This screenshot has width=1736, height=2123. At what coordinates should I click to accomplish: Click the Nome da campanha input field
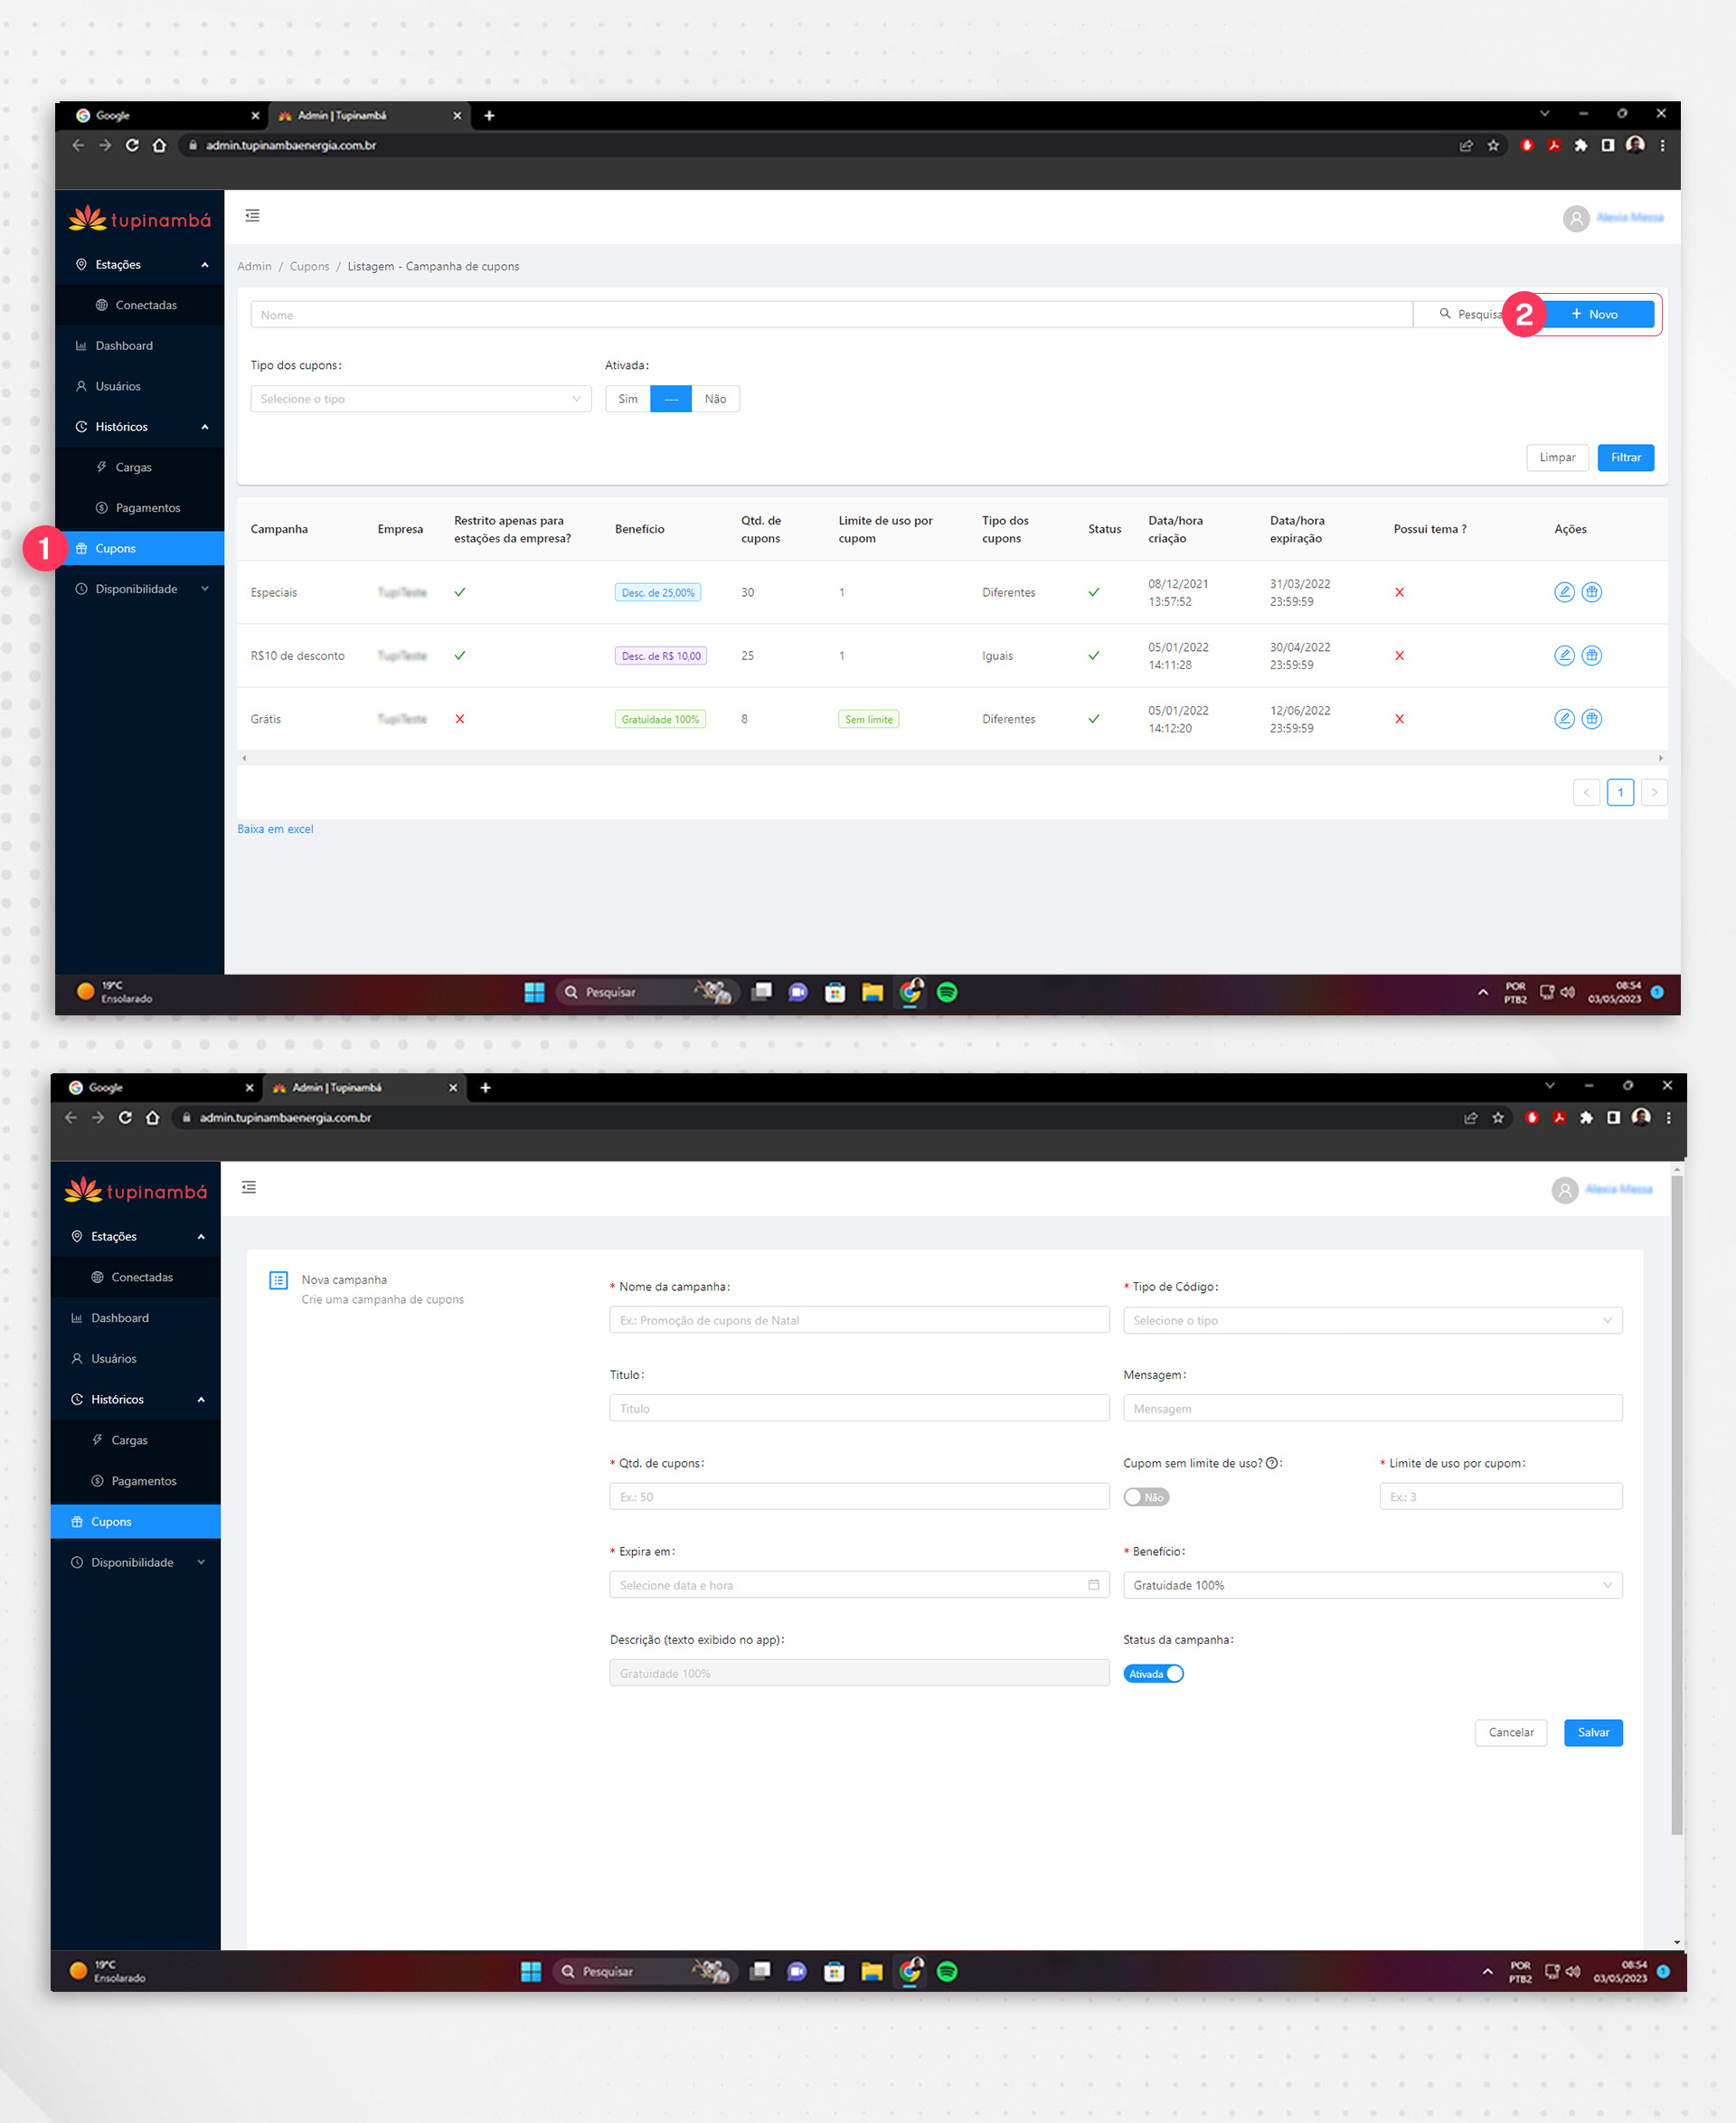(858, 1319)
